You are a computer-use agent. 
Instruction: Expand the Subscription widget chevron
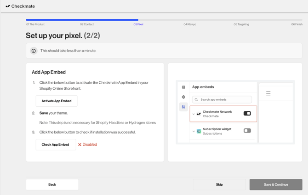coord(194,131)
